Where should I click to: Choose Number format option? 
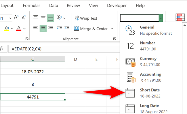(151, 46)
